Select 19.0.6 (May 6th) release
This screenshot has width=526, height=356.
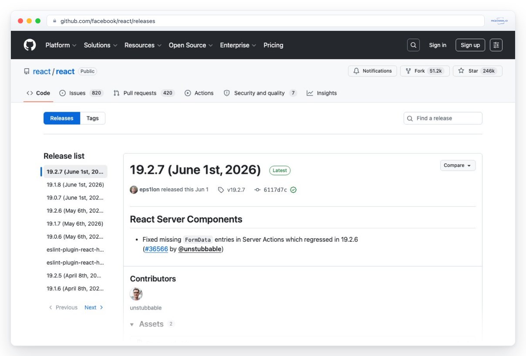[75, 237]
